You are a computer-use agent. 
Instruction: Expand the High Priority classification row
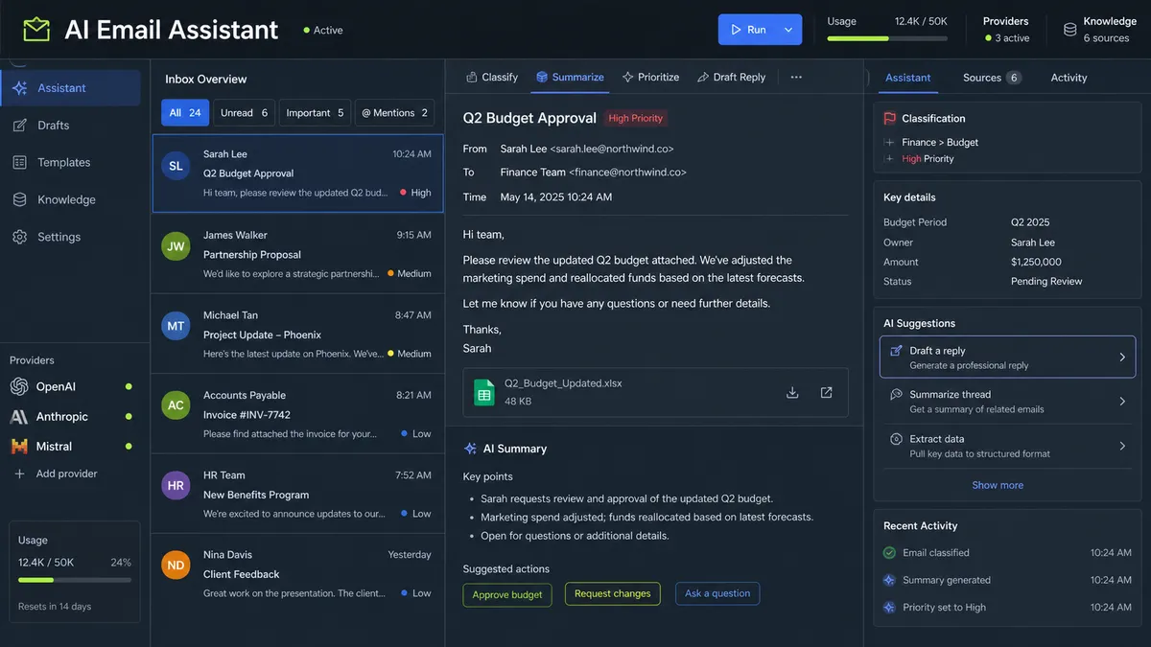[890, 159]
